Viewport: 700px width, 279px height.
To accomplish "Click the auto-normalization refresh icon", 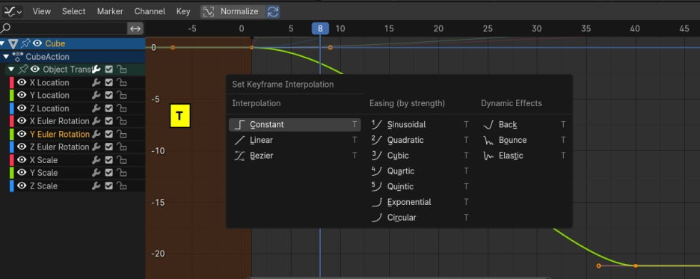I will (x=273, y=12).
